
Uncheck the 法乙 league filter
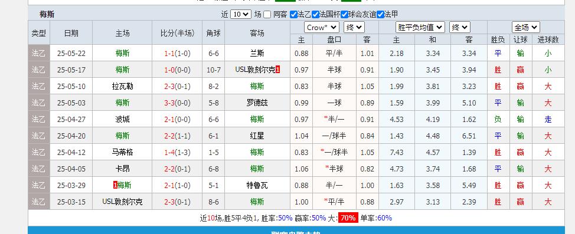click(293, 15)
